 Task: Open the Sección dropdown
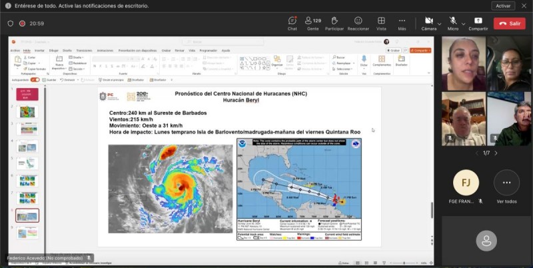coord(77,69)
